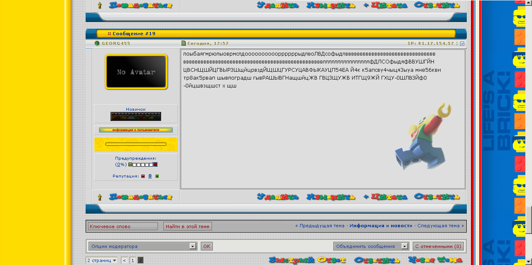532x265 pixels.
Task: Click the green online status icon beside GEORG455
Action: coord(97,43)
